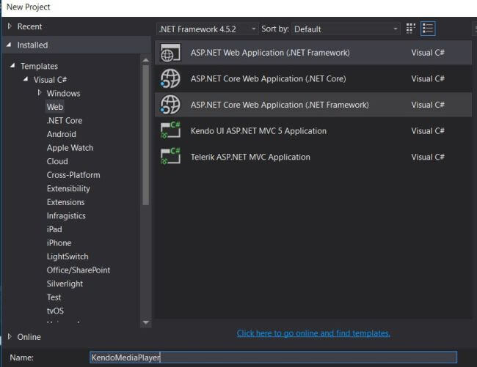Viewport: 477px width, 367px height.
Task: Select the Infragistics category
Action: (66, 216)
